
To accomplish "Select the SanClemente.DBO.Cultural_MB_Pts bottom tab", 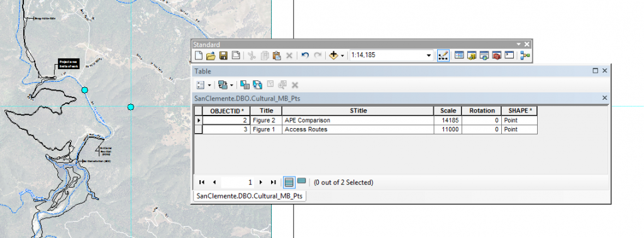I will [250, 196].
